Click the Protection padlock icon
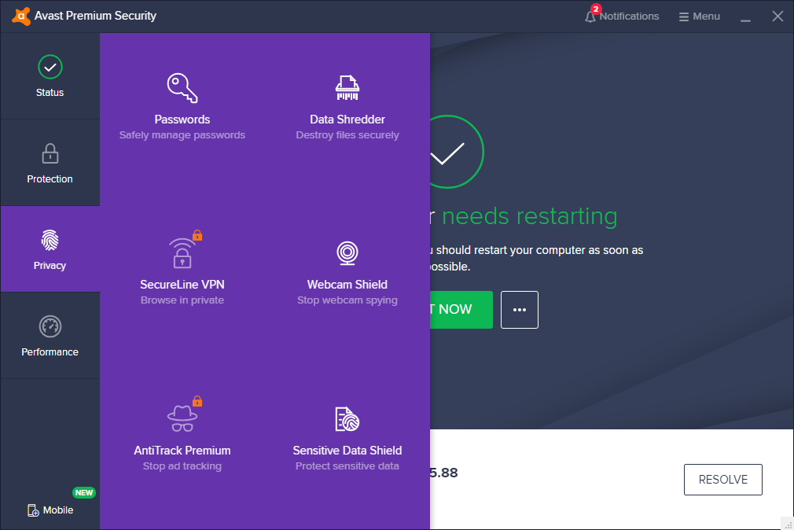 (x=50, y=153)
